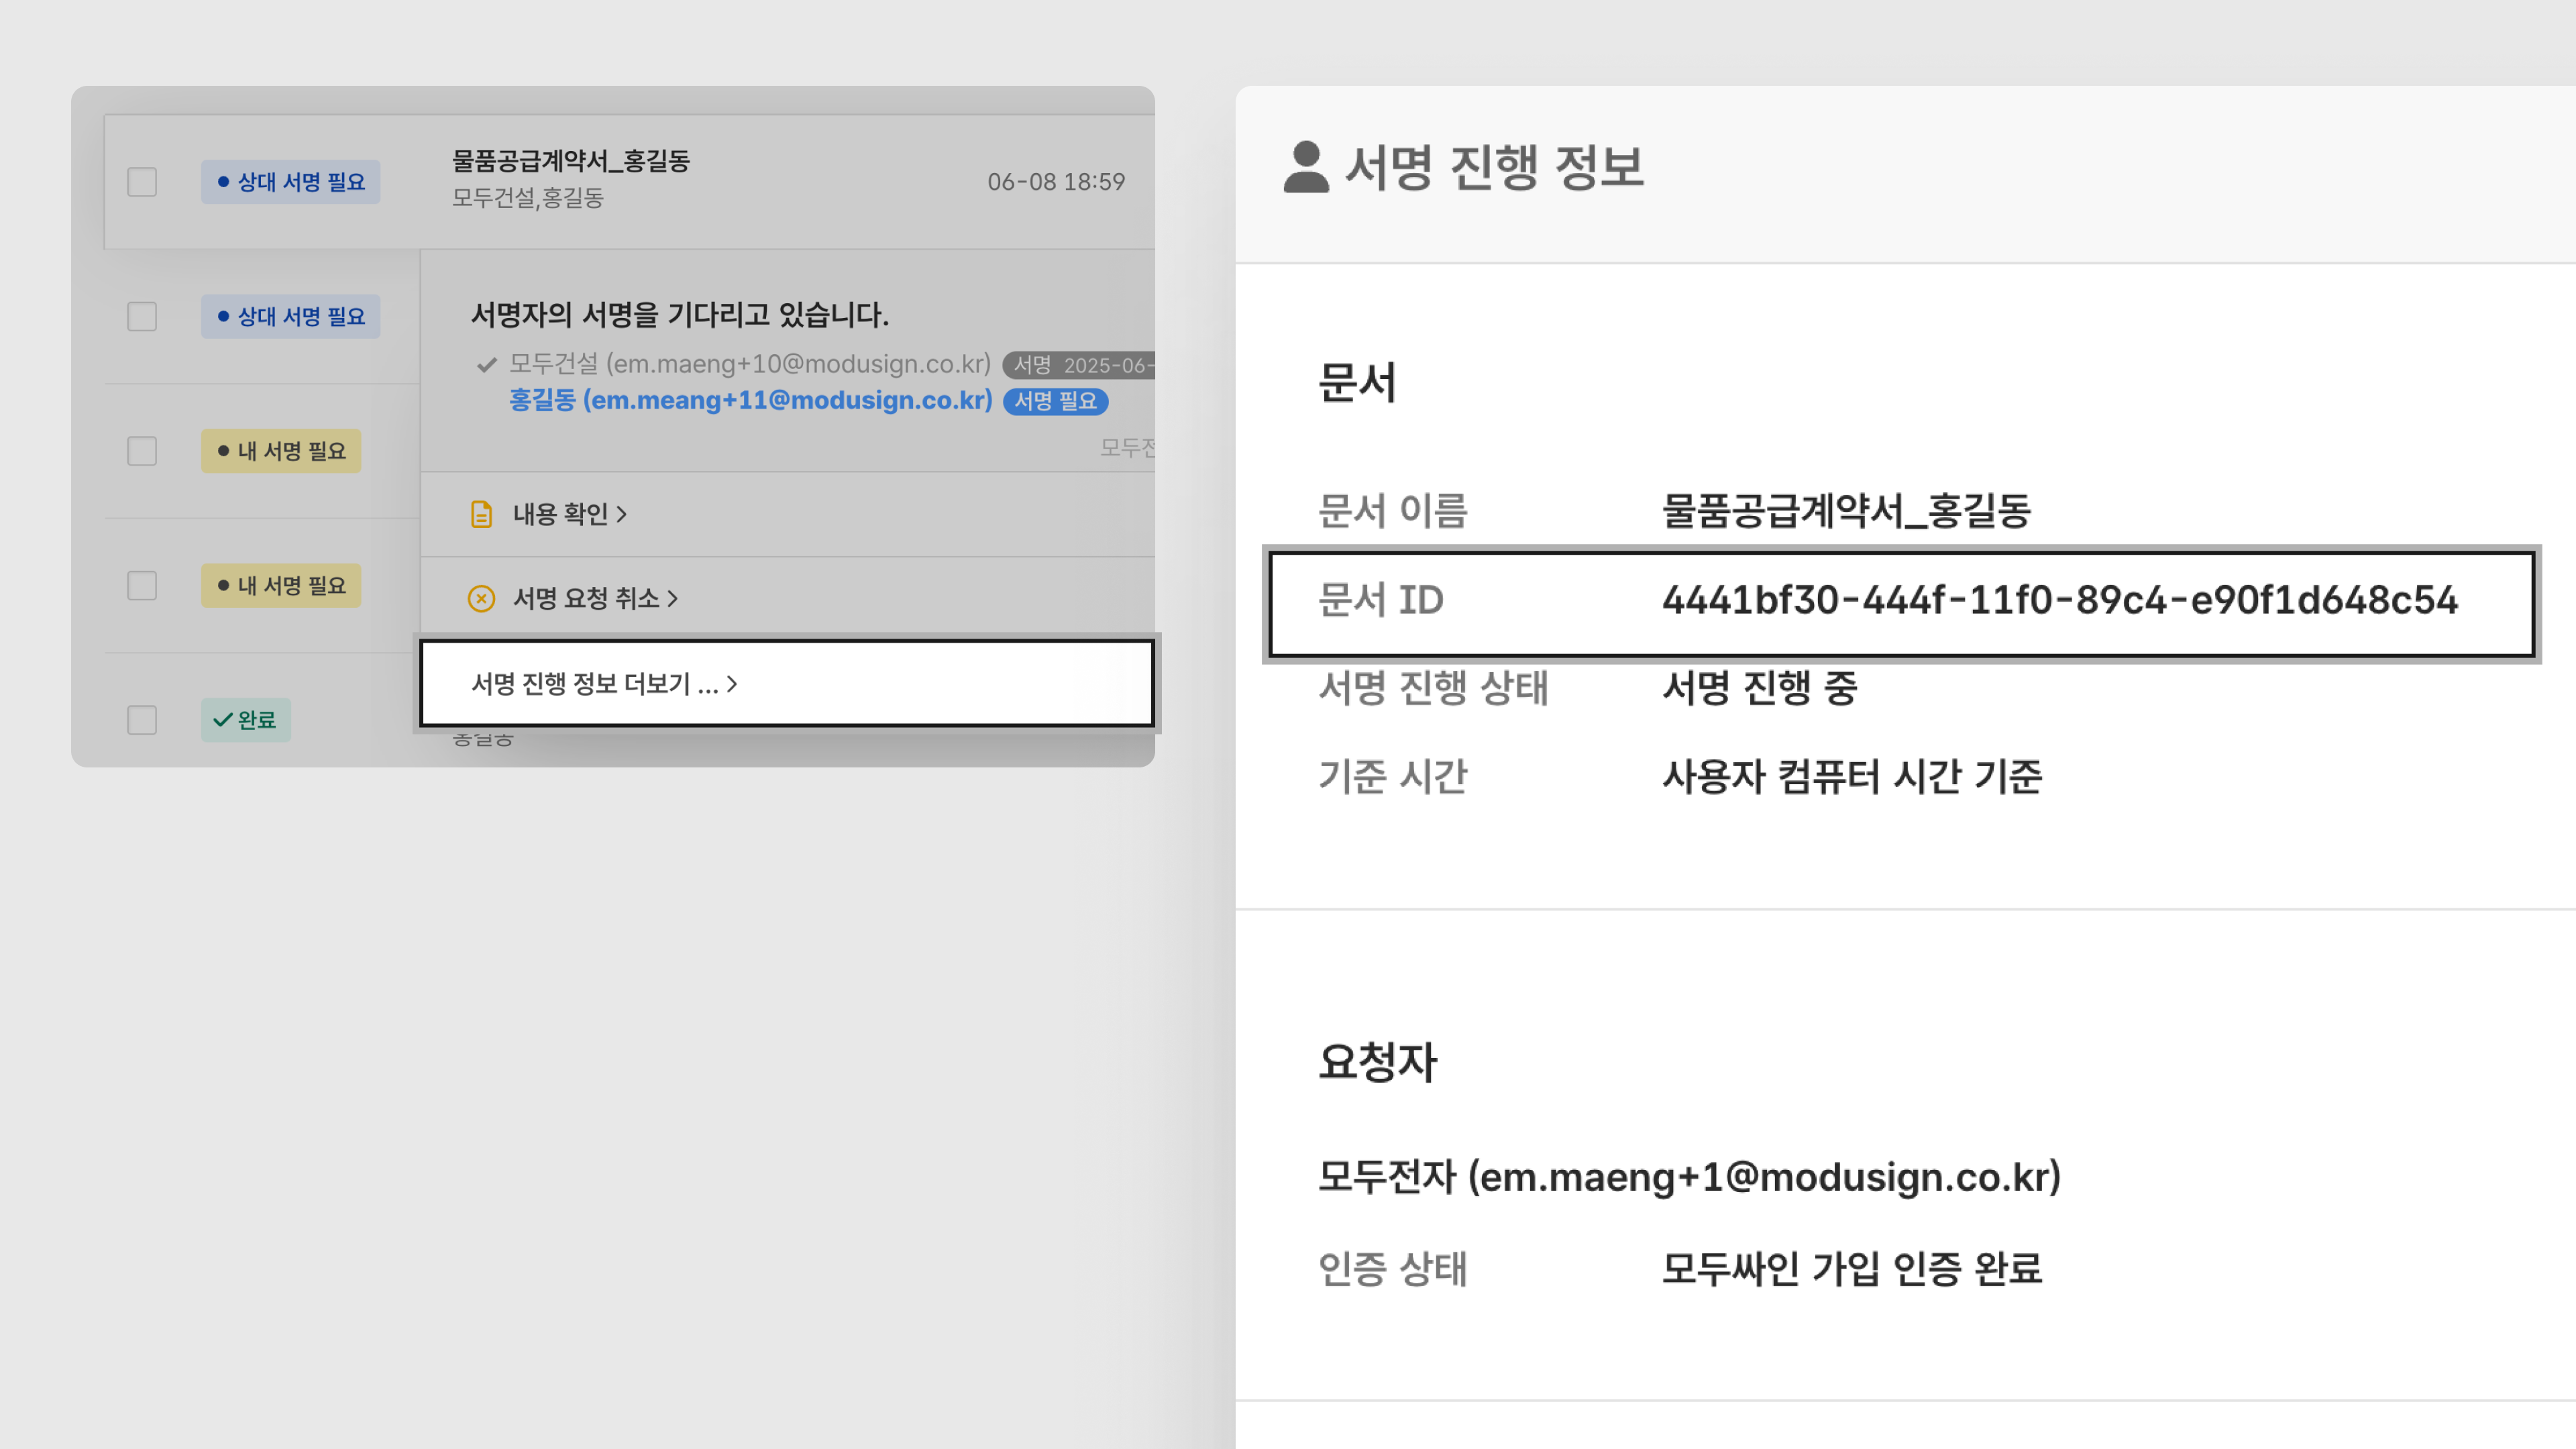Image resolution: width=2576 pixels, height=1449 pixels.
Task: Click the document icon next to 내용 확인
Action: [481, 514]
